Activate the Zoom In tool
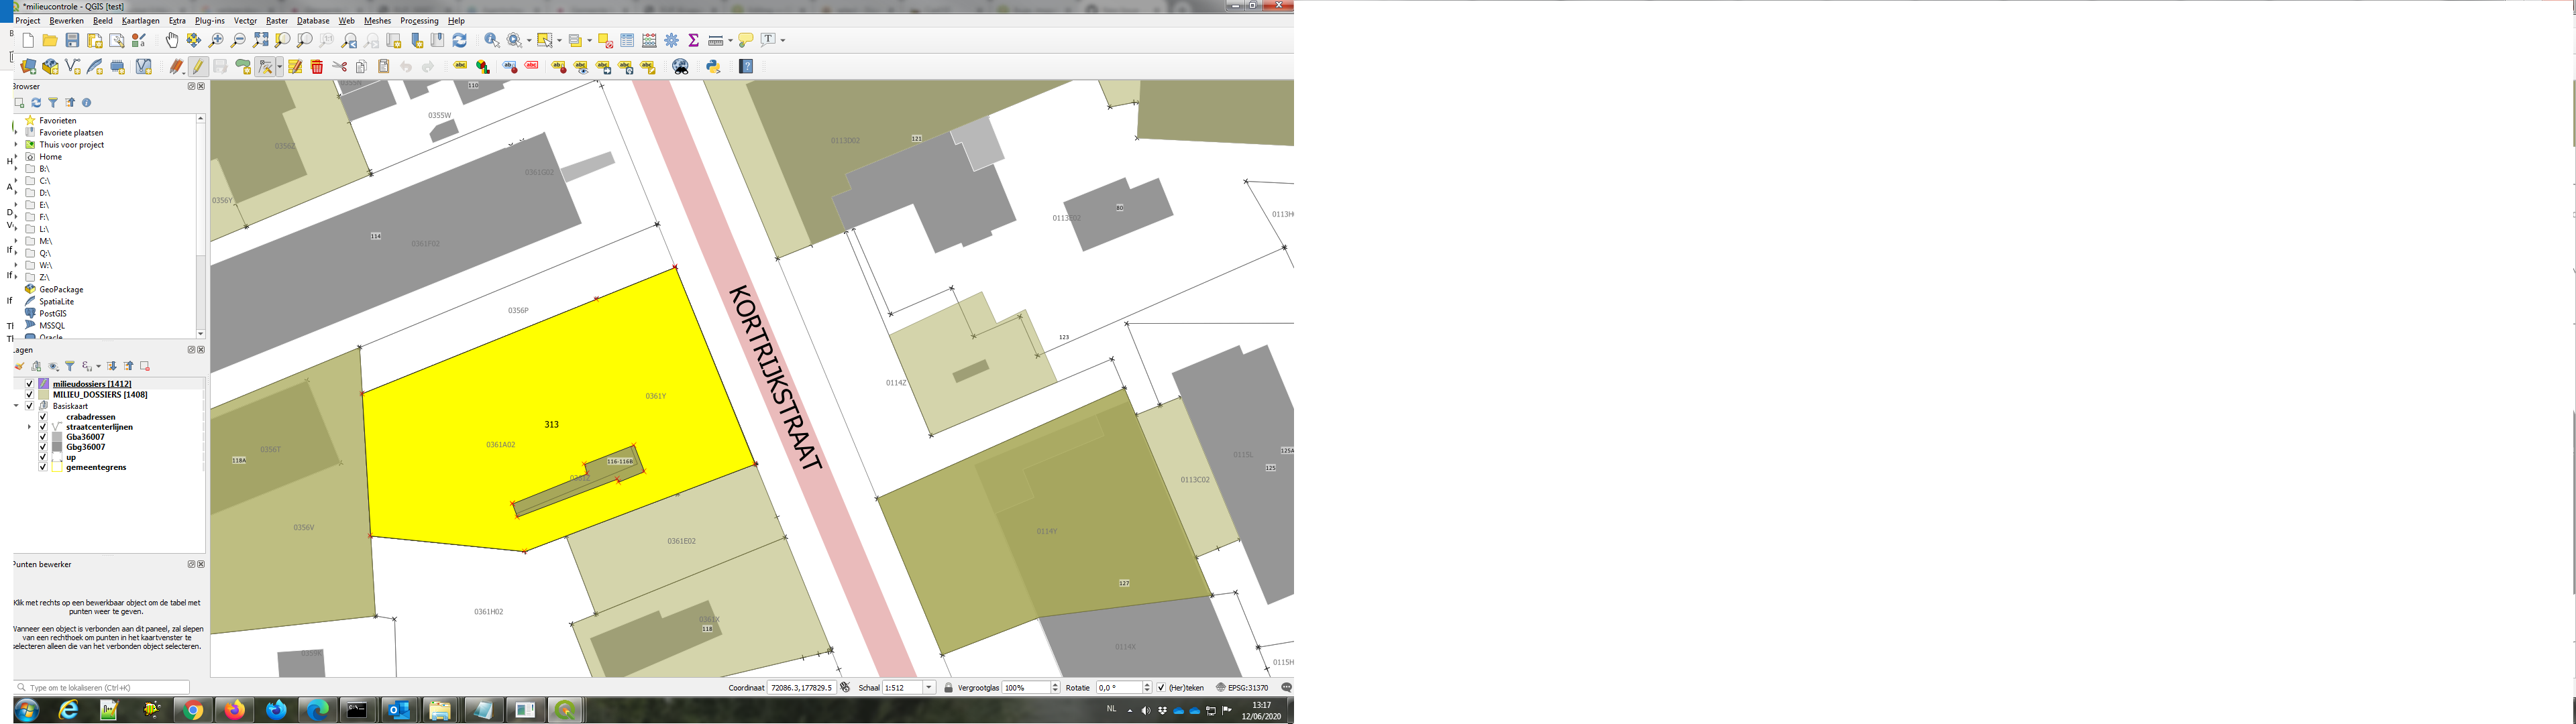The width and height of the screenshot is (2576, 724). (217, 41)
